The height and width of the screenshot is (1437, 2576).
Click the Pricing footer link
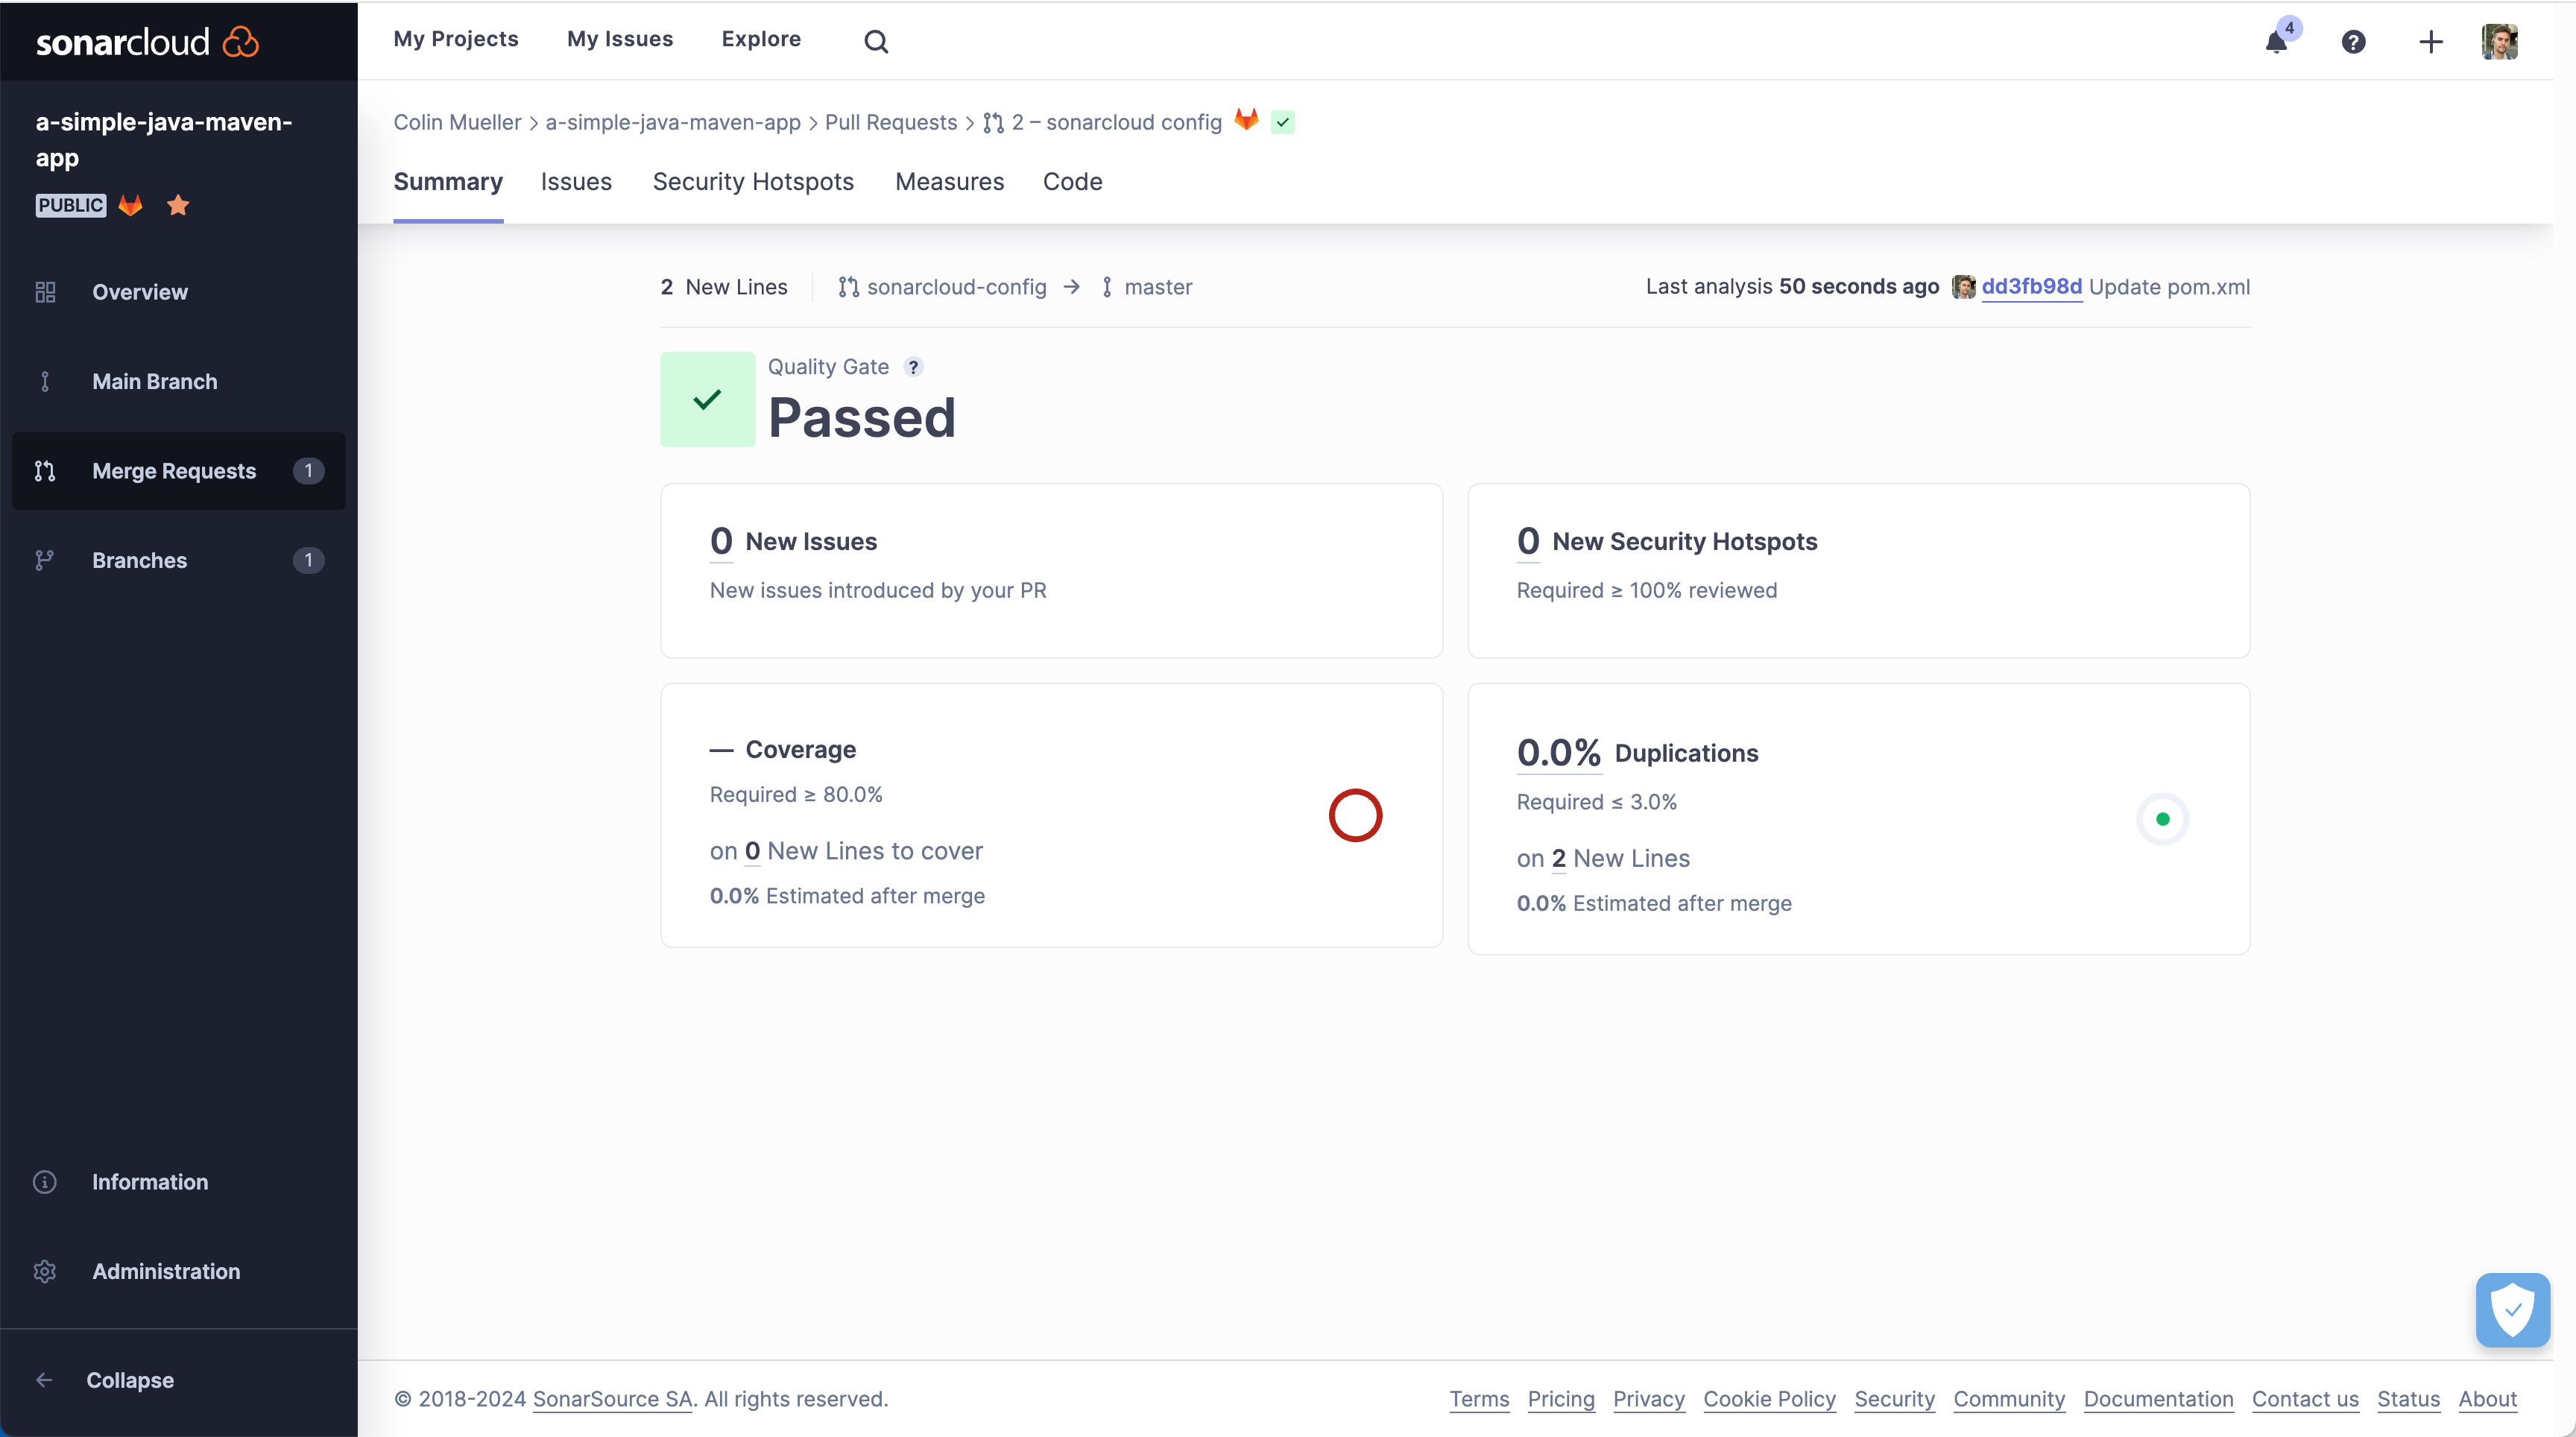1561,1399
